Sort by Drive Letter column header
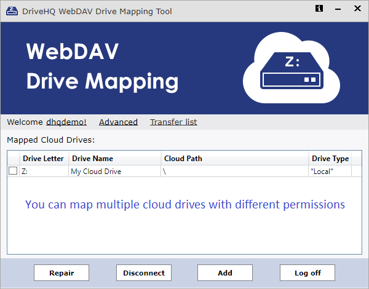Image resolution: width=369 pixels, height=289 pixels. point(44,159)
